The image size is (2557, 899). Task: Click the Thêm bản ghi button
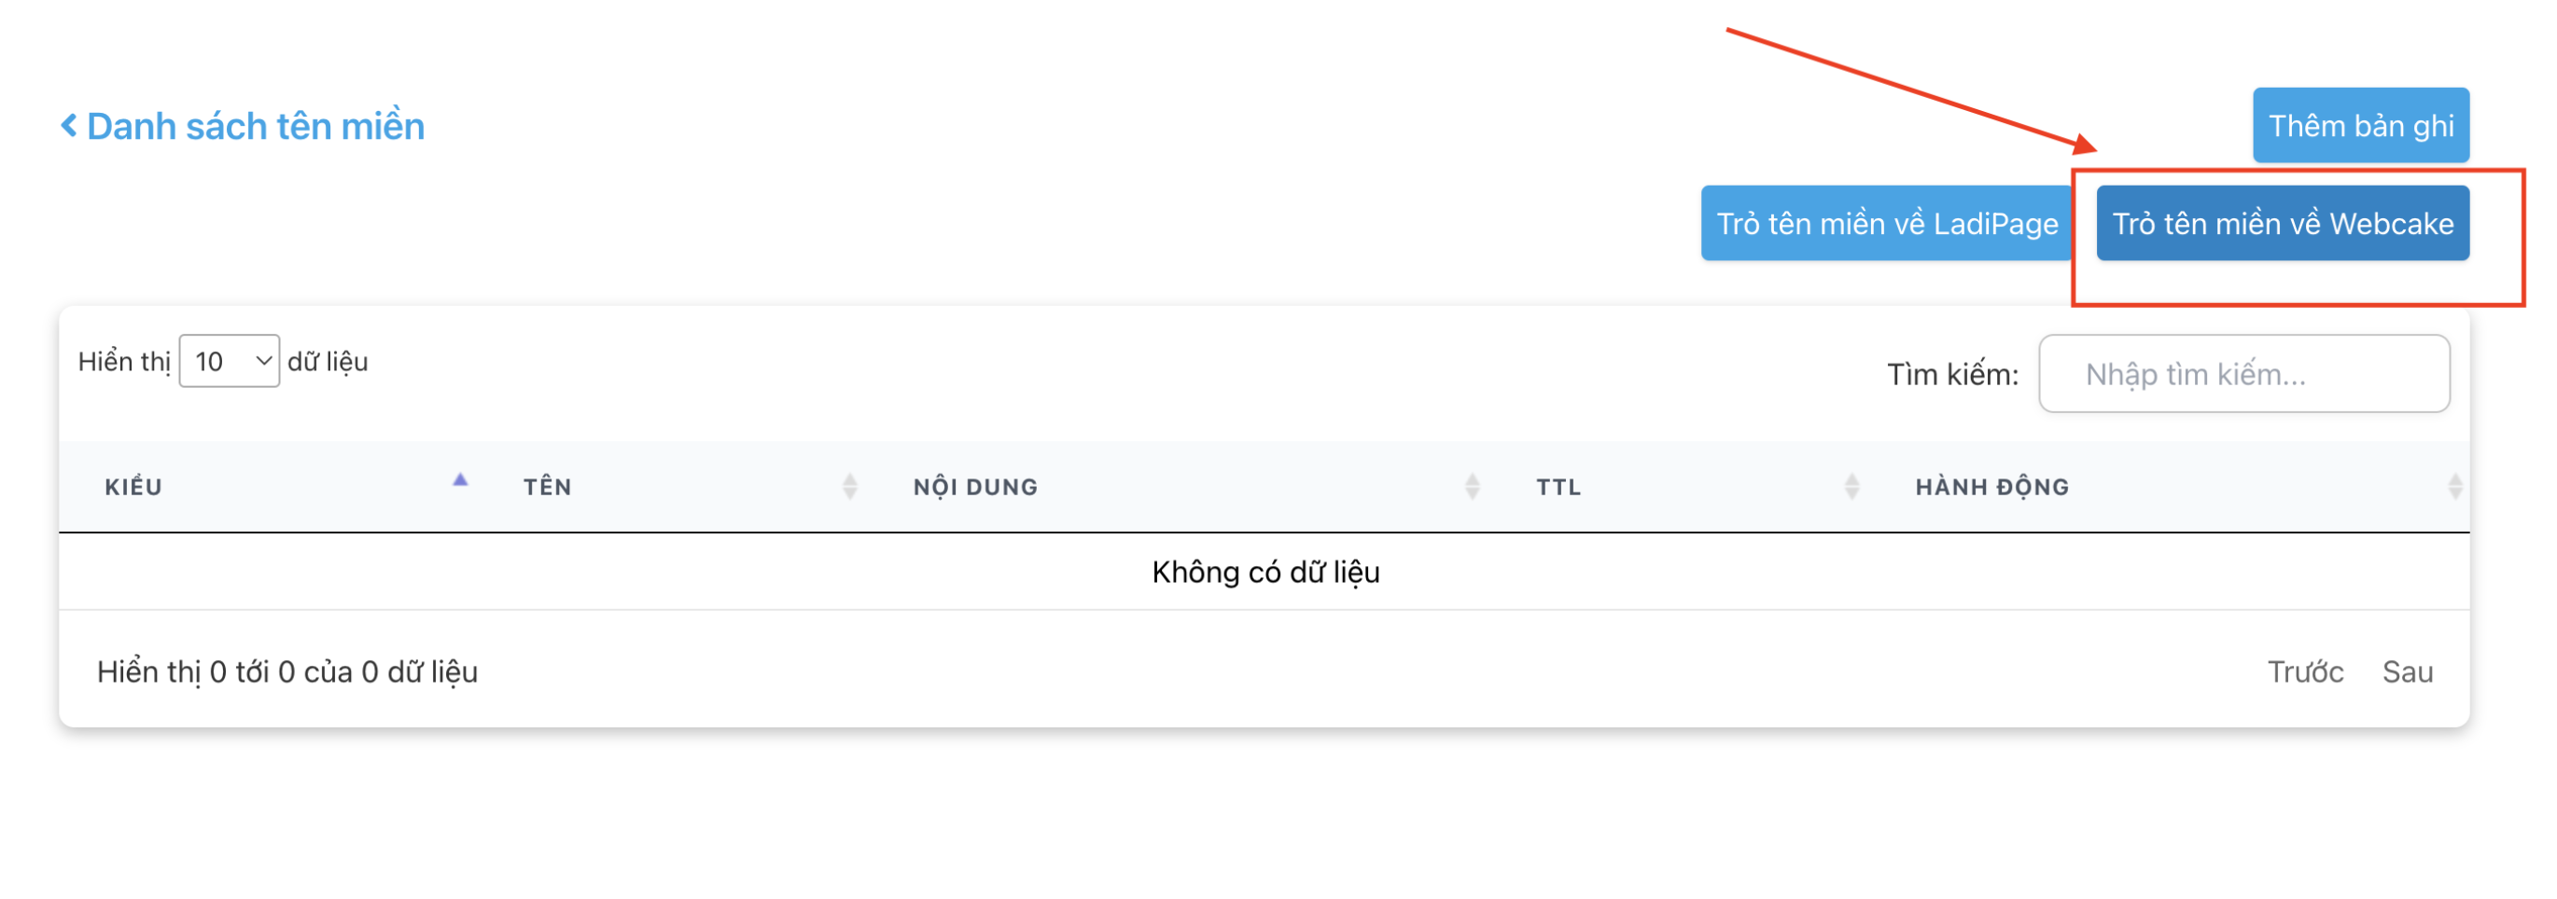[2359, 126]
